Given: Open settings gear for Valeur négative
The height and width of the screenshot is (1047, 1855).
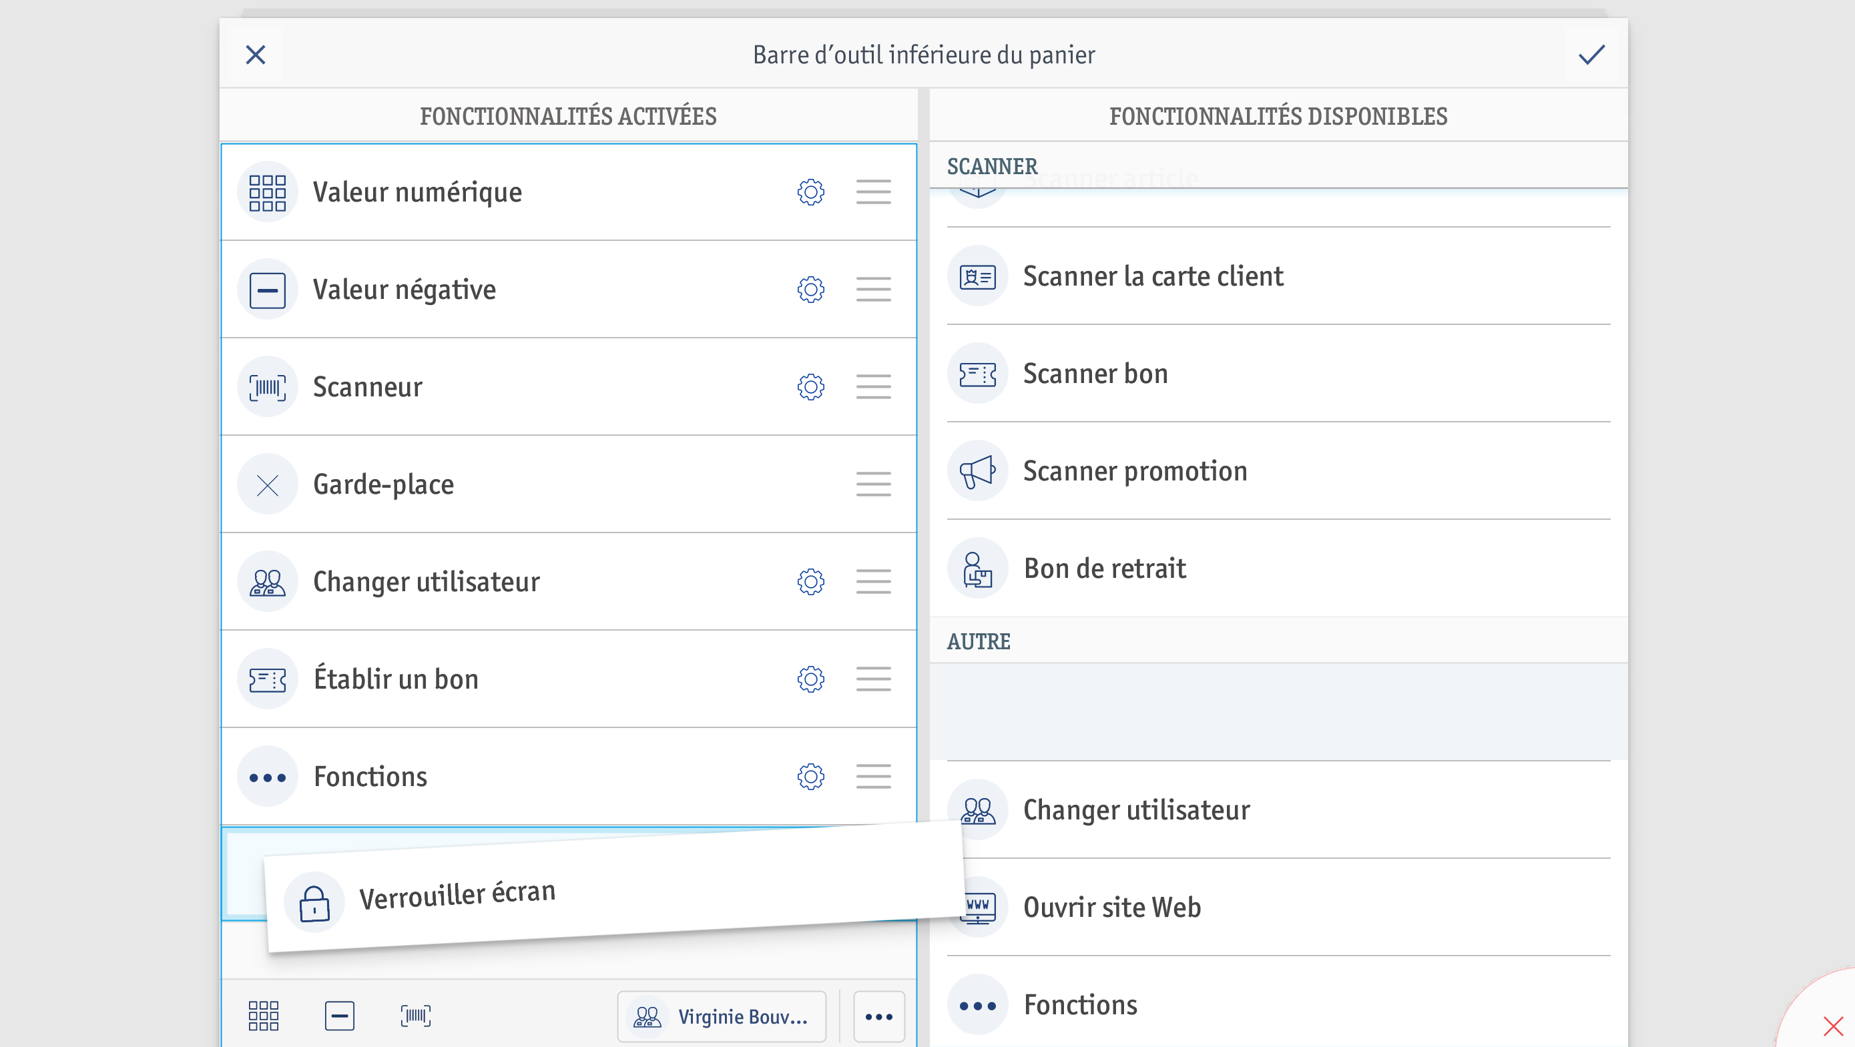Looking at the screenshot, I should [811, 290].
